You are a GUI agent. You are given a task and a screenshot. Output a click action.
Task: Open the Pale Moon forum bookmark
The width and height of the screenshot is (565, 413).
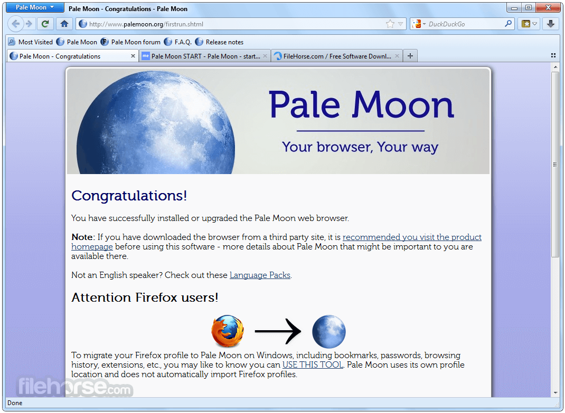[131, 42]
